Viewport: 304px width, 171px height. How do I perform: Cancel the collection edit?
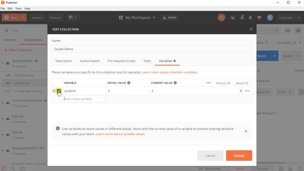(x=210, y=155)
